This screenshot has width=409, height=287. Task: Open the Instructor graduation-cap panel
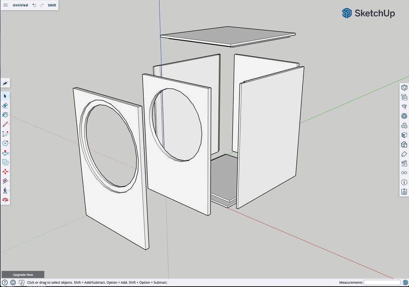point(404,106)
